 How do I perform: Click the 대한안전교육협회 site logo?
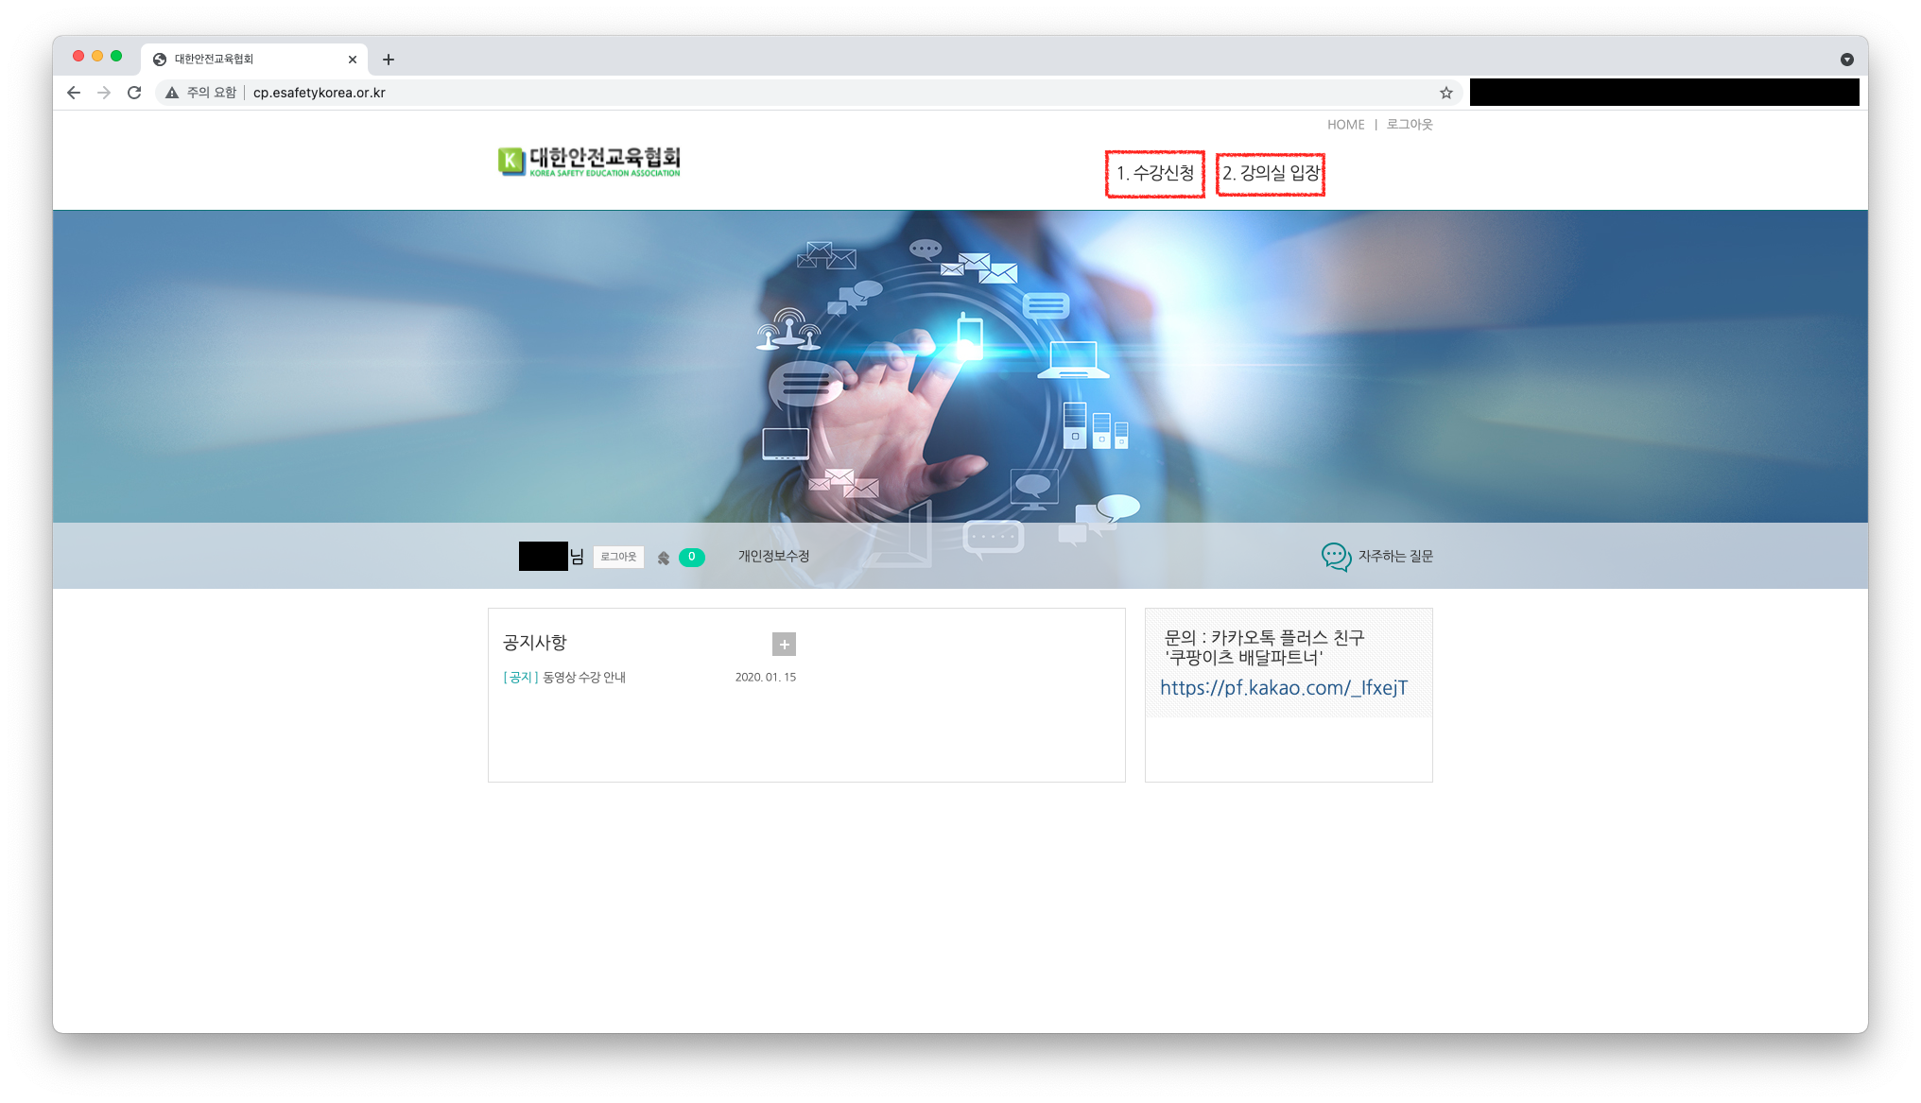pos(589,162)
